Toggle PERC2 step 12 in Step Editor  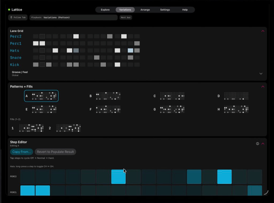point(194,177)
